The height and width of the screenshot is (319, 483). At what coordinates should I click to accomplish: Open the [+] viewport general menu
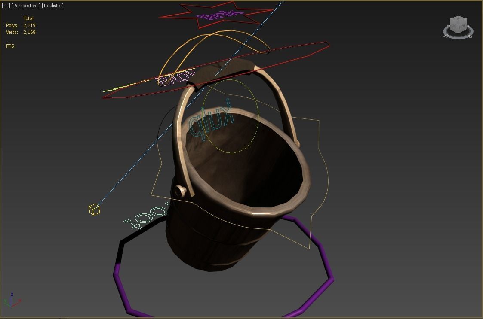tap(6, 6)
